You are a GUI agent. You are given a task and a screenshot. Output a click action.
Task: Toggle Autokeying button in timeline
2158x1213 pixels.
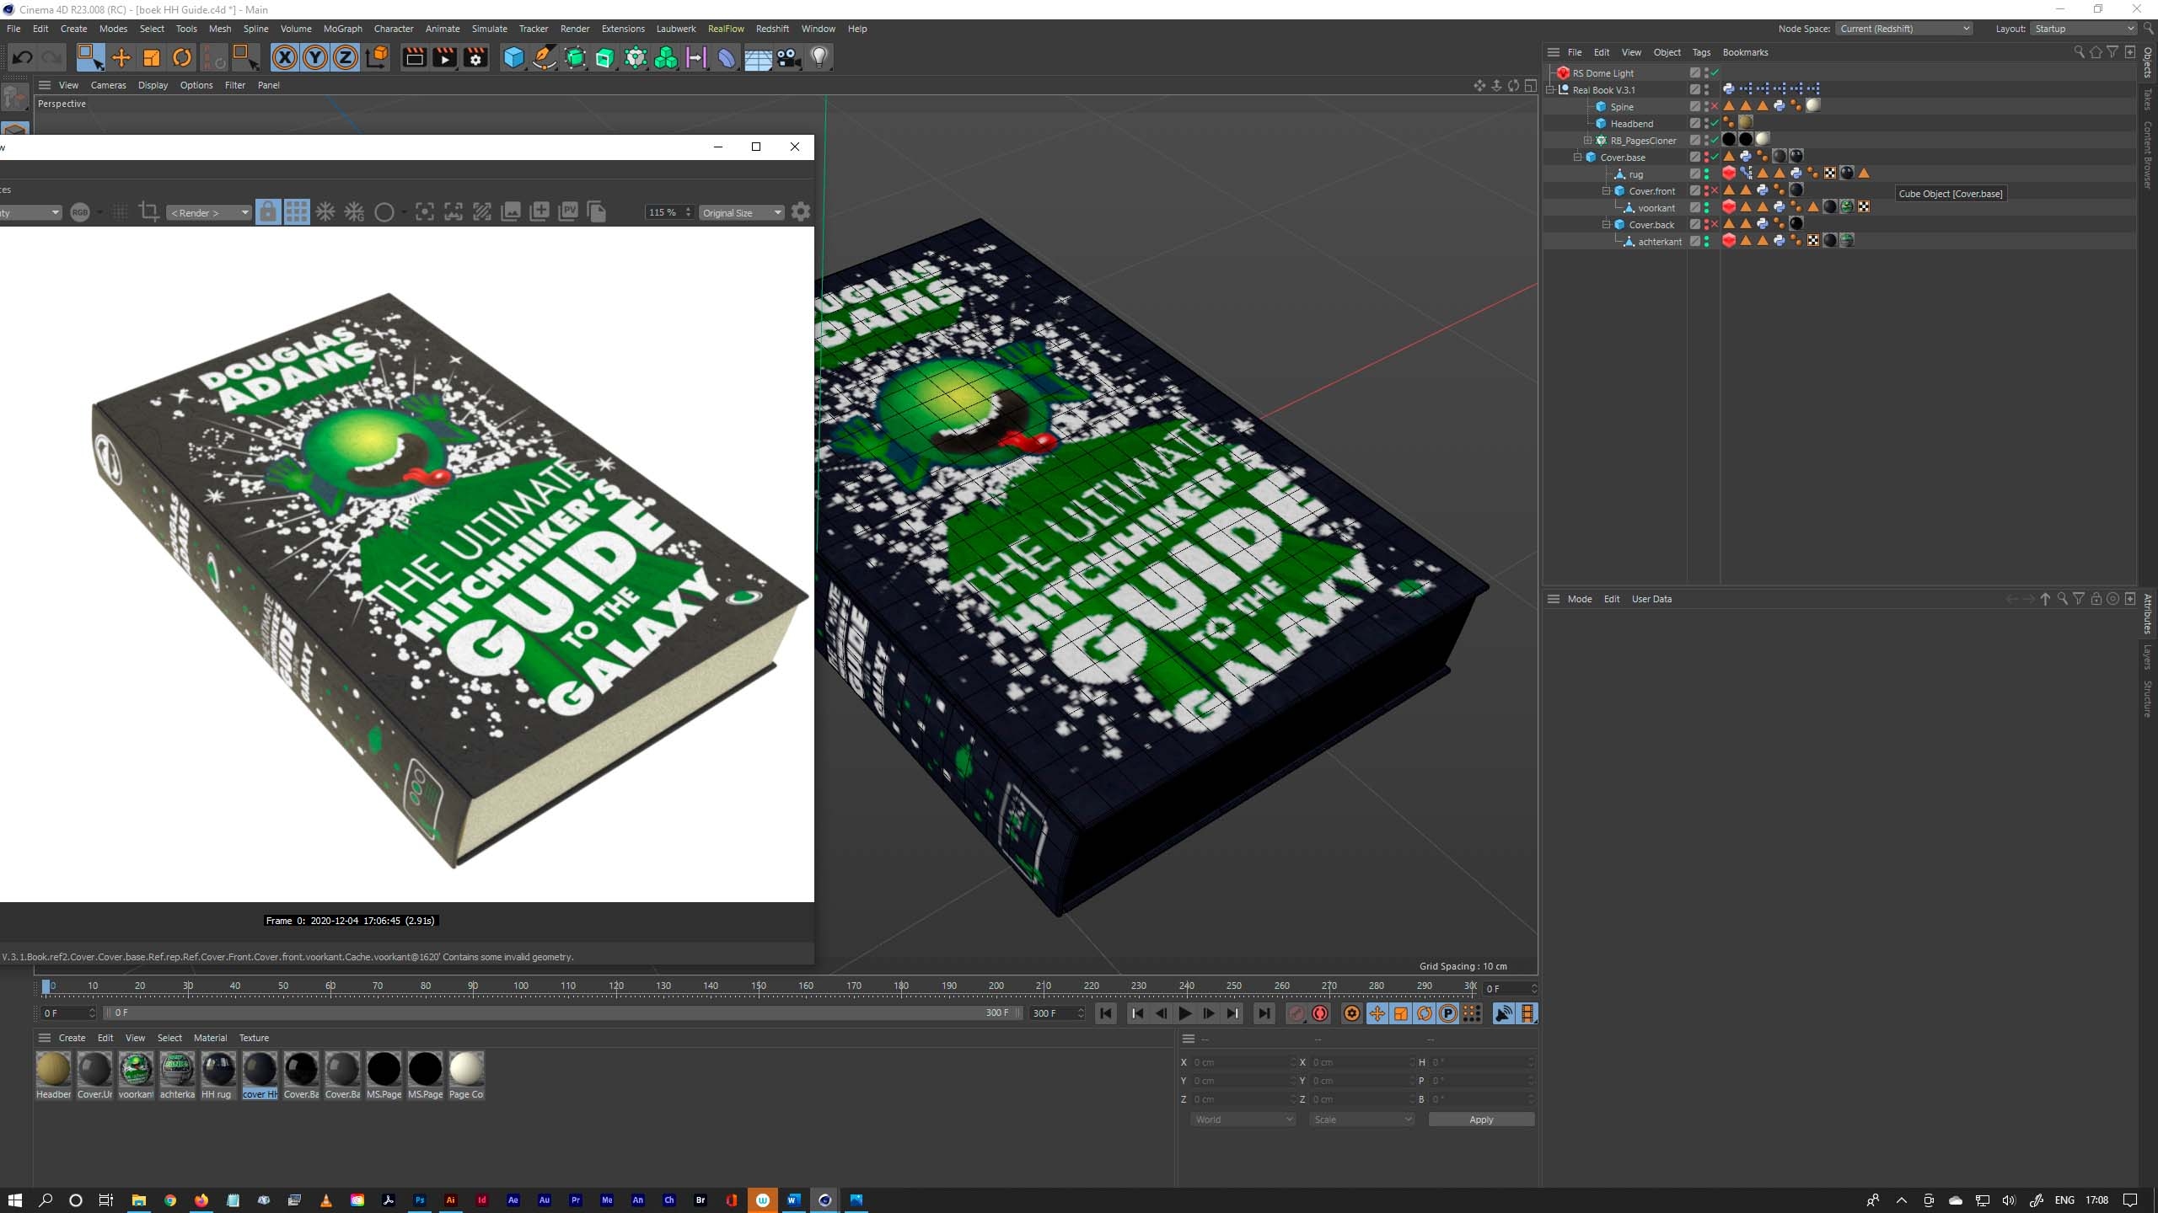tap(1320, 1013)
